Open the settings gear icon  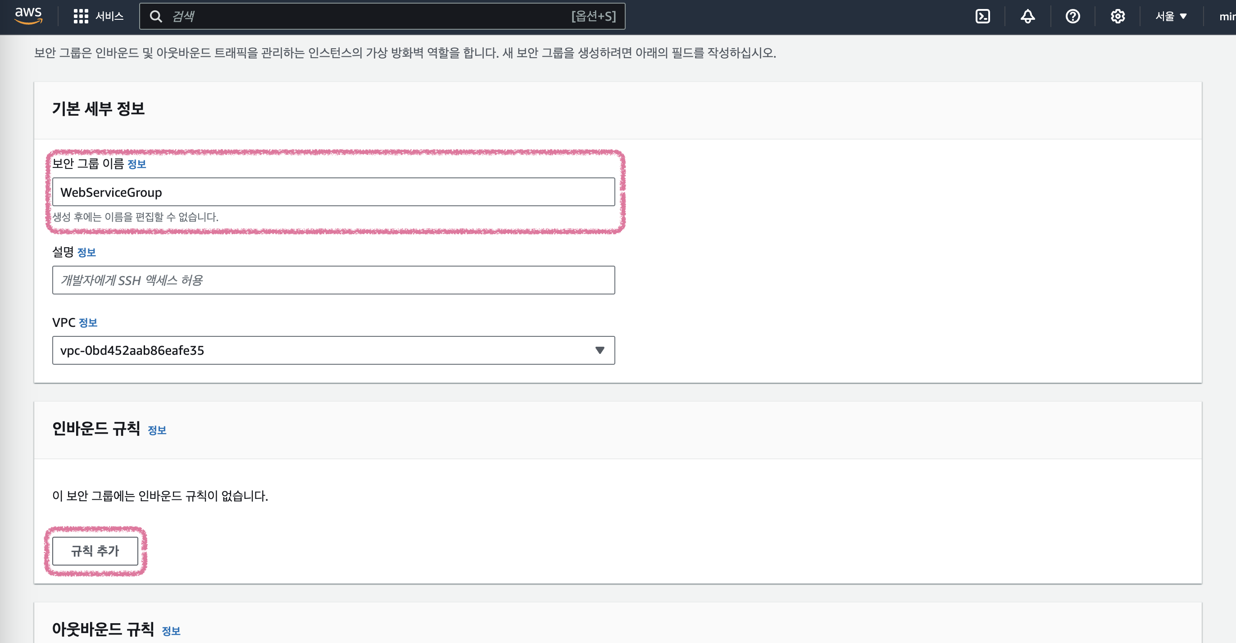tap(1118, 16)
